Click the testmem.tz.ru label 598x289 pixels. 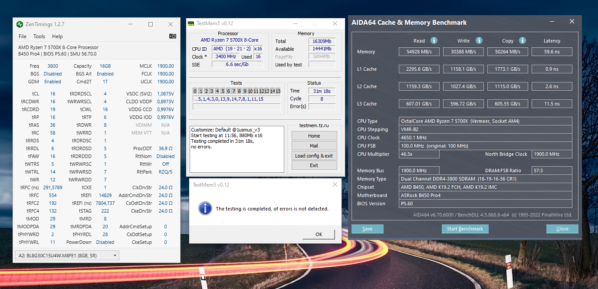(x=314, y=125)
